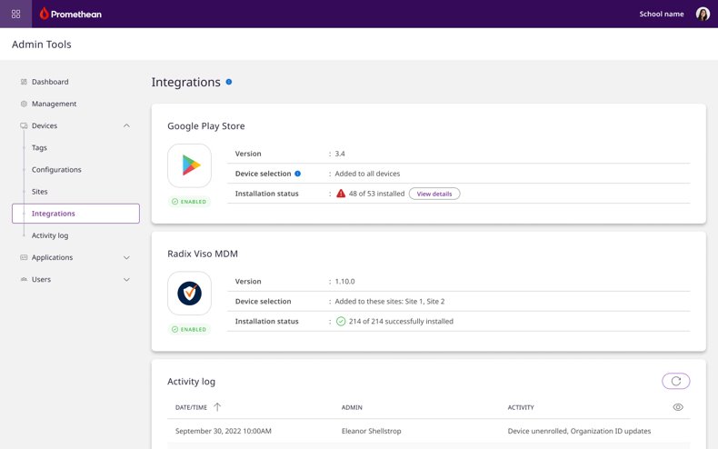View details of Google Play installation
The image size is (718, 449).
pos(434,194)
